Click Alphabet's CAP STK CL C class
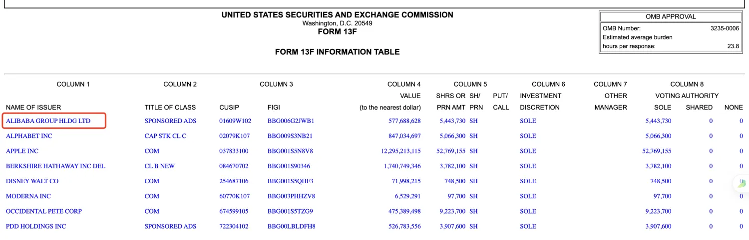This screenshot has width=749, height=240. click(165, 136)
